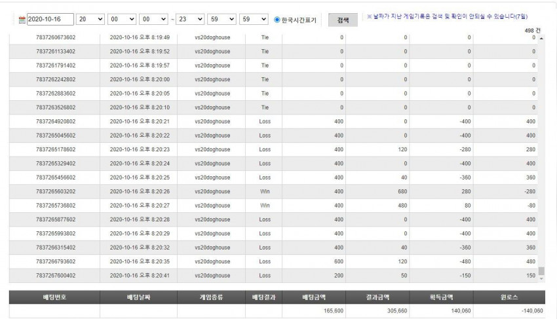This screenshot has height=319, width=557.
Task: Click the table scrollbar thumb
Action: [541, 271]
